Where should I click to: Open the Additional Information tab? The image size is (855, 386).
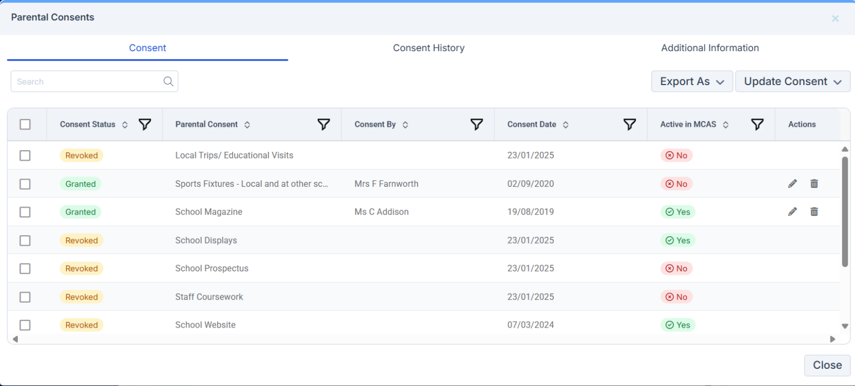pyautogui.click(x=710, y=48)
